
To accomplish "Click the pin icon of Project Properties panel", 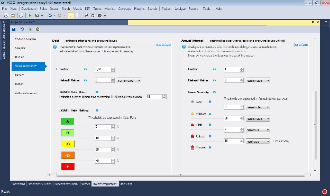I will click(x=313, y=22).
